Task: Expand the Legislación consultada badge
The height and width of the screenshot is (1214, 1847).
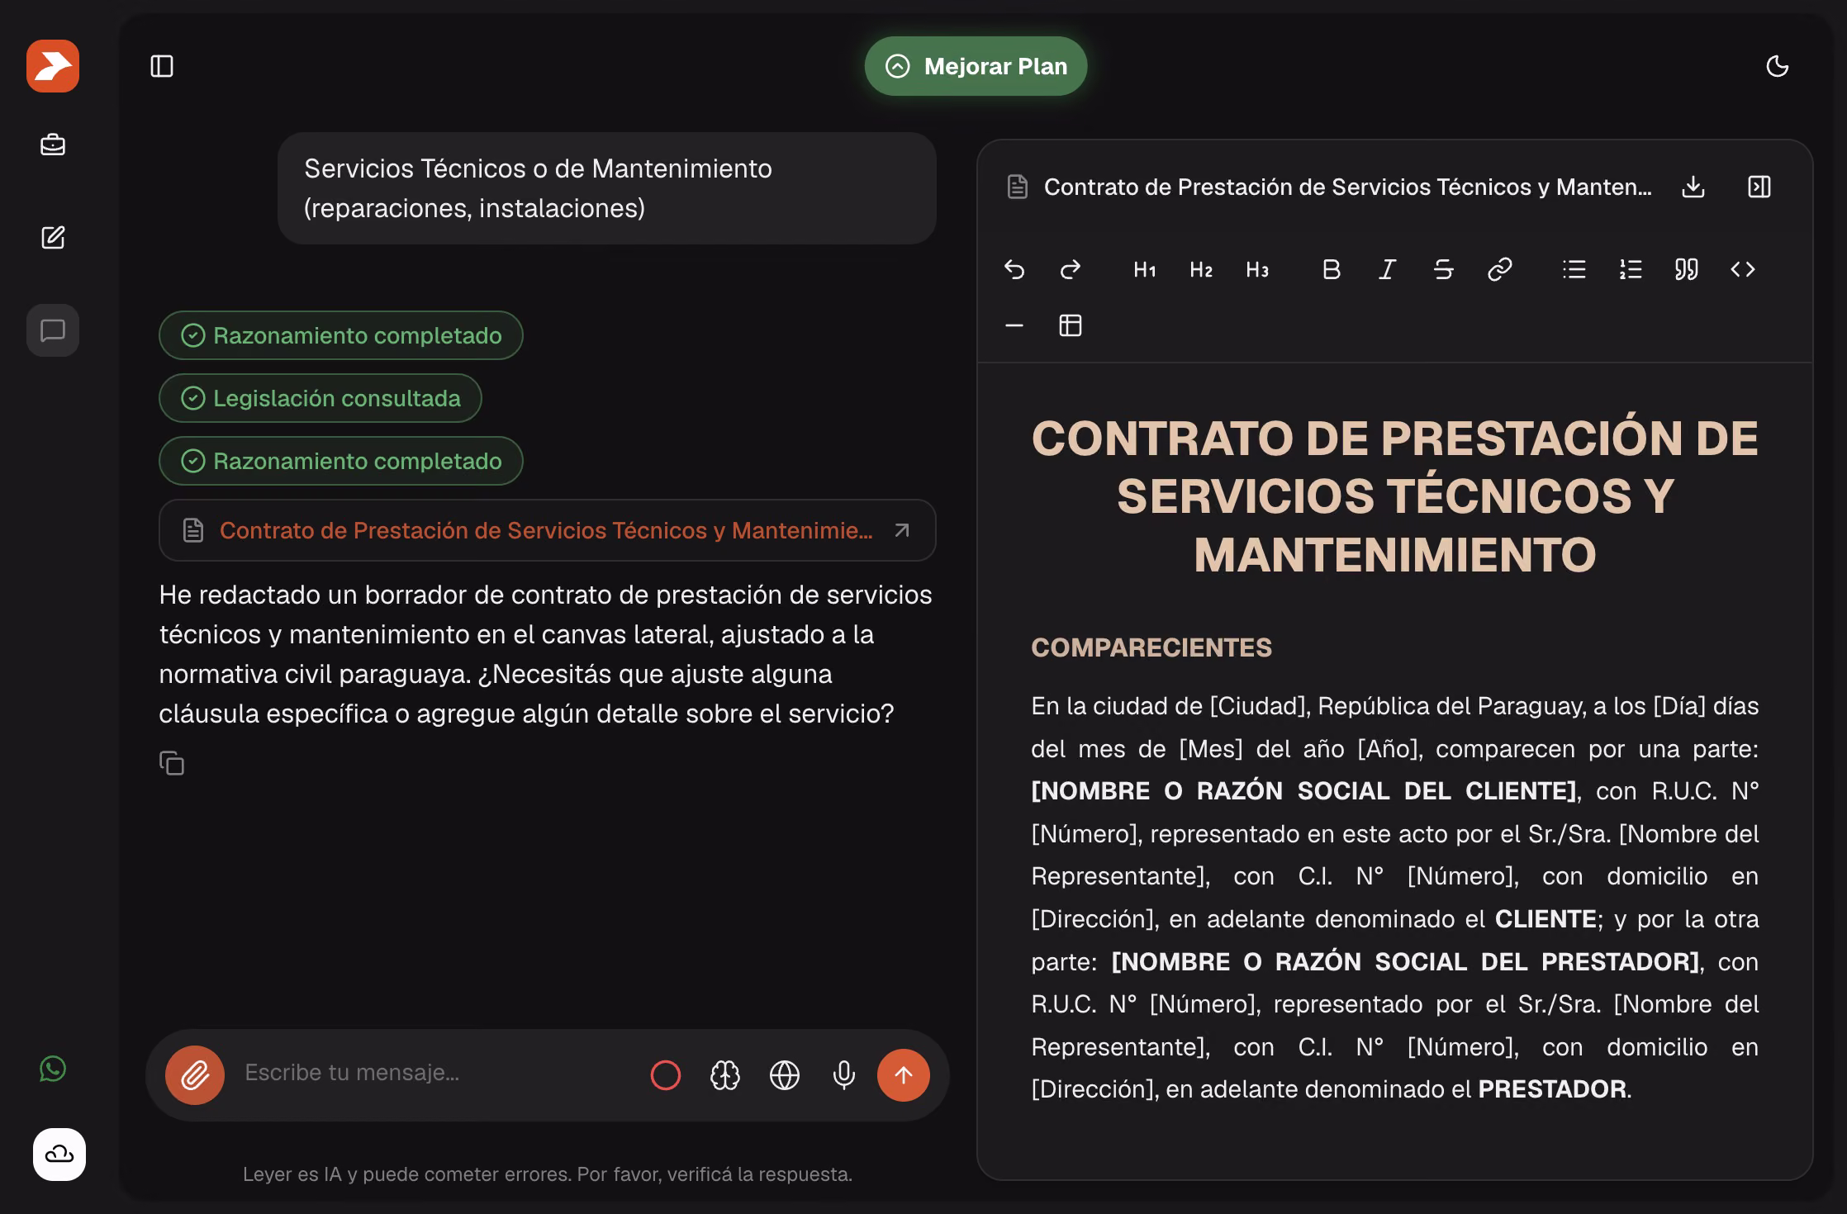Action: click(x=320, y=398)
